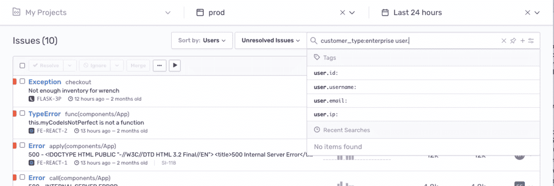Click the clock icon in the FE-REACT-1 row
554x186 pixels.
[76, 162]
